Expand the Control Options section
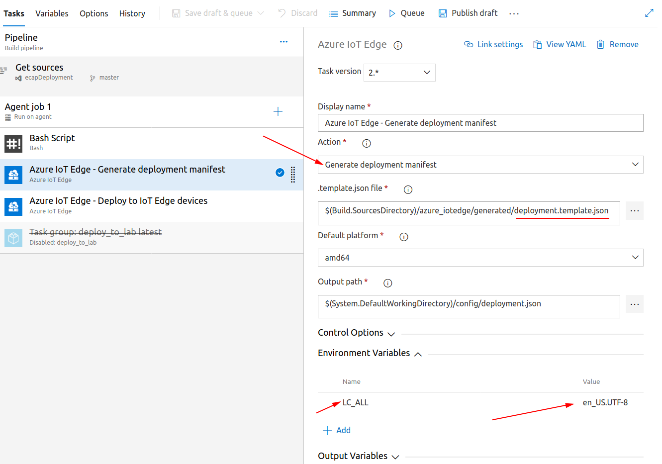This screenshot has width=662, height=464. pos(356,333)
